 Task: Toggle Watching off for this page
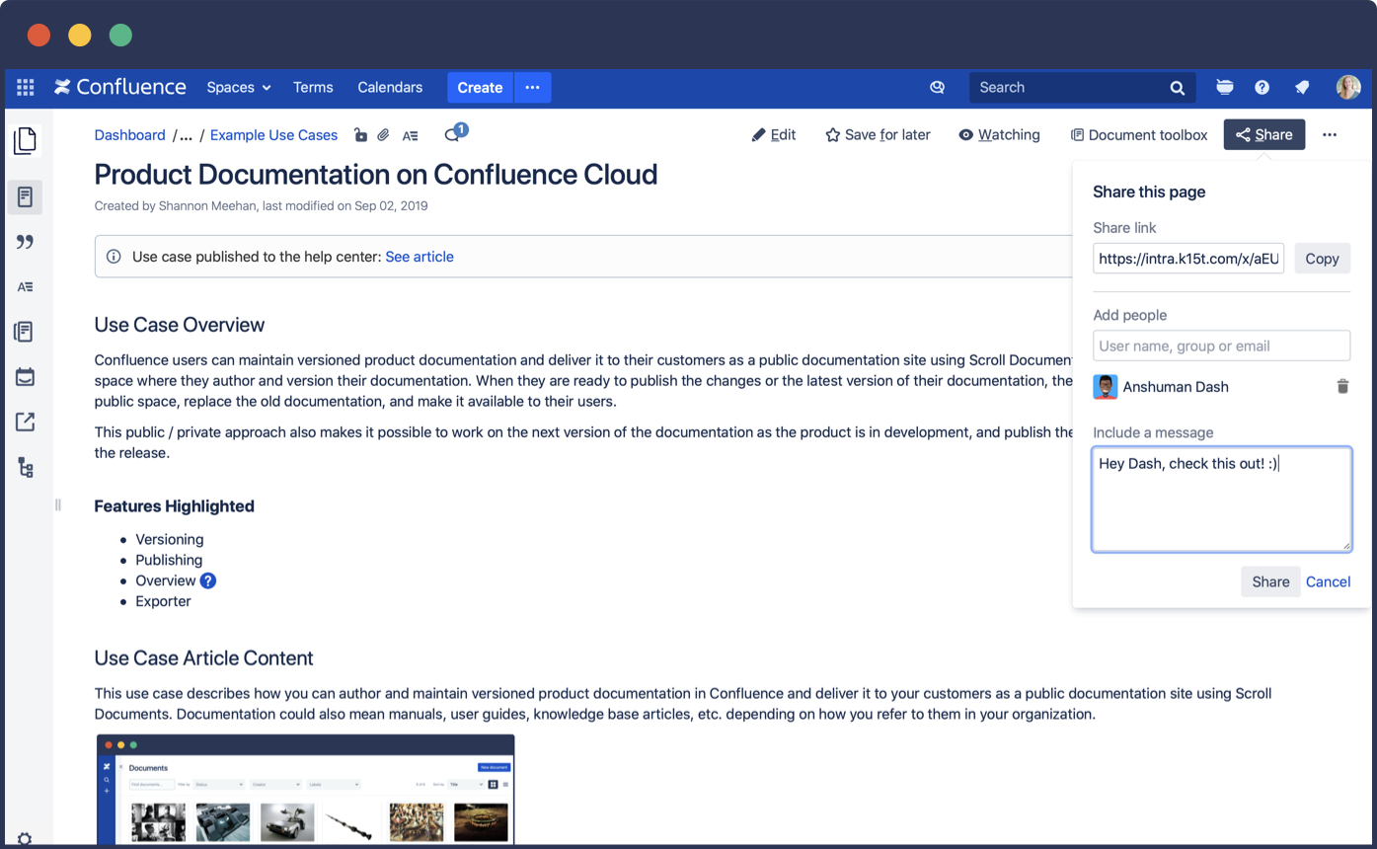click(x=999, y=134)
